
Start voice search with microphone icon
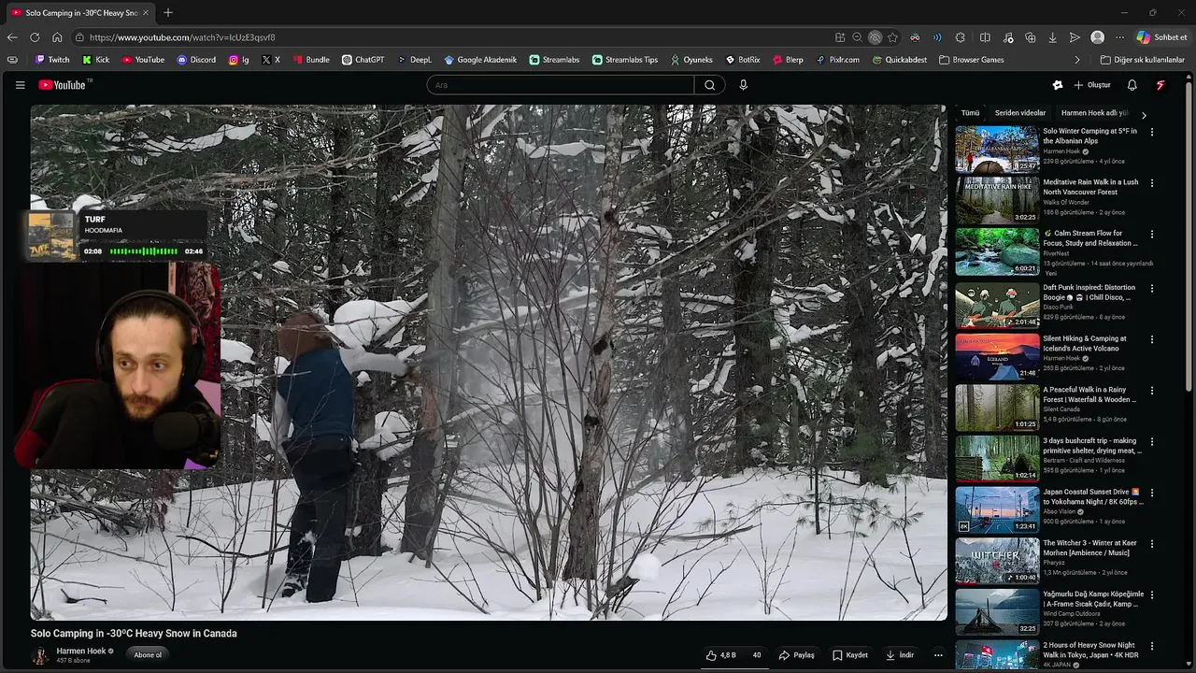744,85
